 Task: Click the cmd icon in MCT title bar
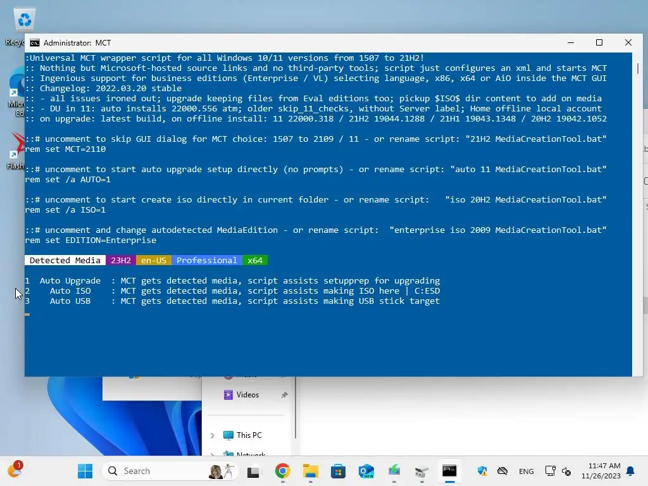(35, 43)
